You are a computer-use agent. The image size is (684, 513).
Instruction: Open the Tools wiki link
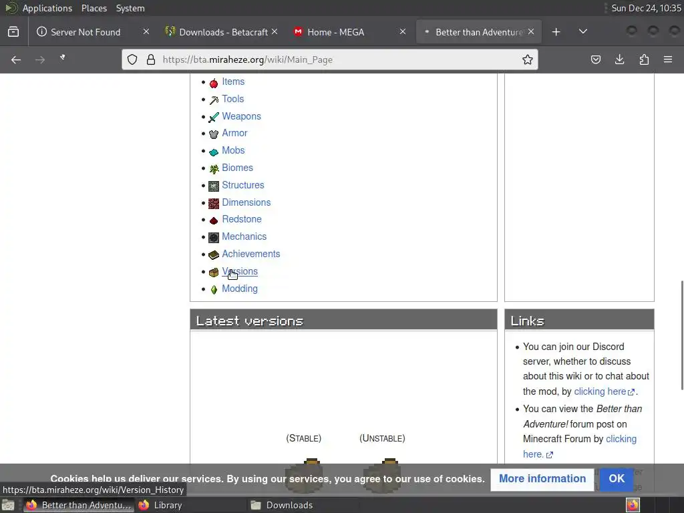[232, 99]
